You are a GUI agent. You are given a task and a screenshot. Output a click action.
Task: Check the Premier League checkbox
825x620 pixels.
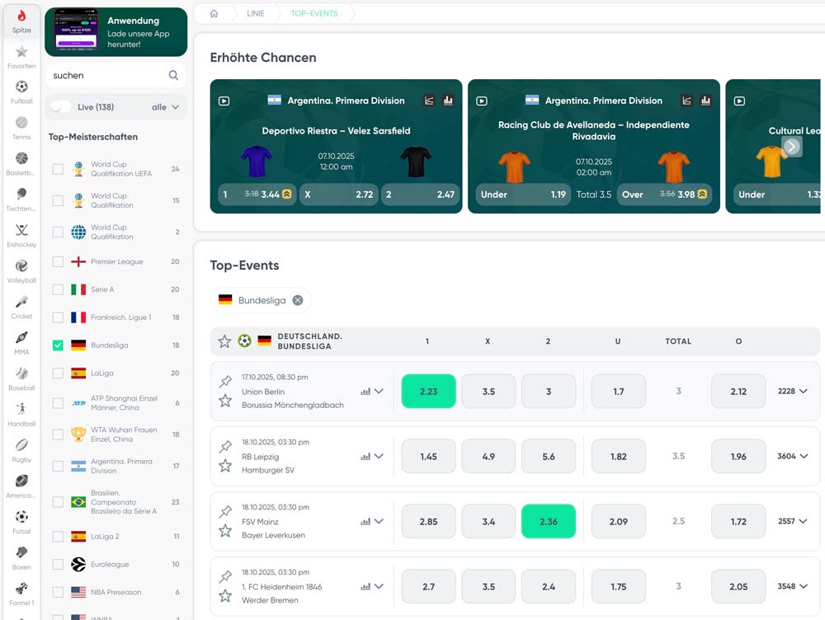pos(57,261)
